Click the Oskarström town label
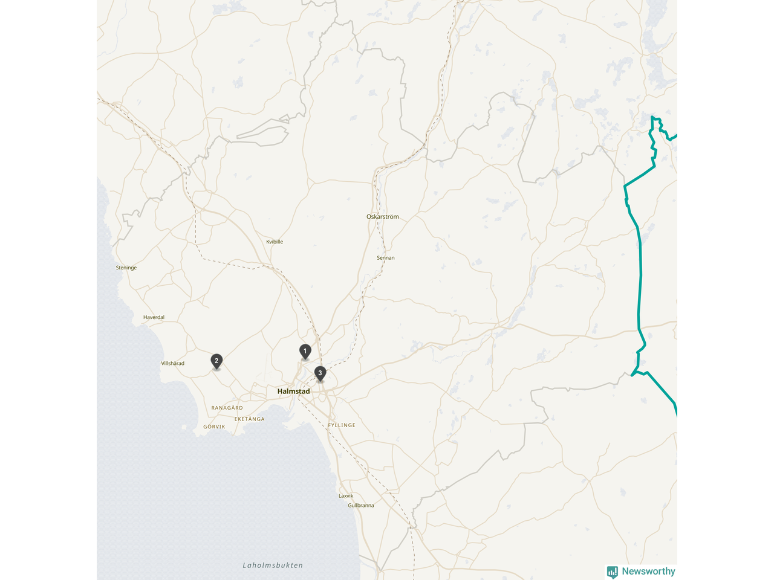The height and width of the screenshot is (580, 774). click(383, 216)
